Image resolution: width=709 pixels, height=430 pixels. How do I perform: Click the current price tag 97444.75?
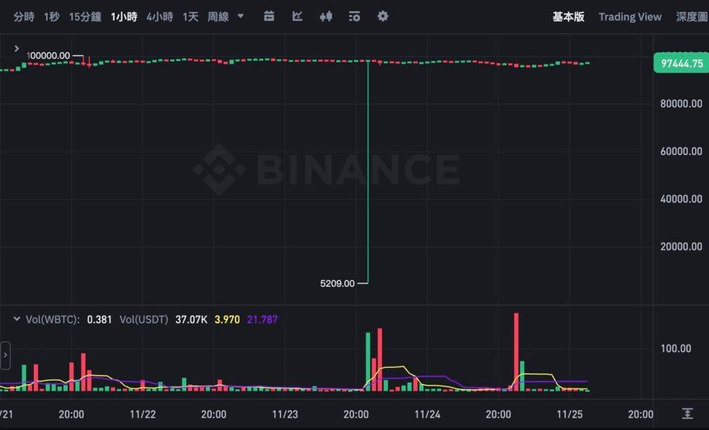tap(680, 64)
